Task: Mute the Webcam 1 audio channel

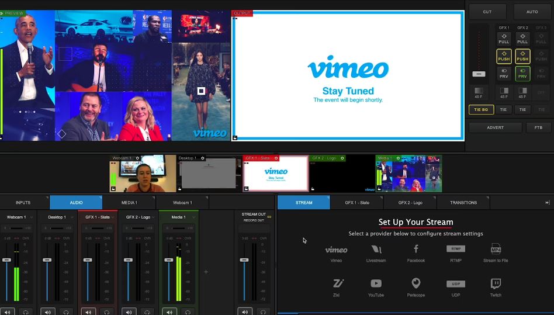Action: (x=7, y=312)
